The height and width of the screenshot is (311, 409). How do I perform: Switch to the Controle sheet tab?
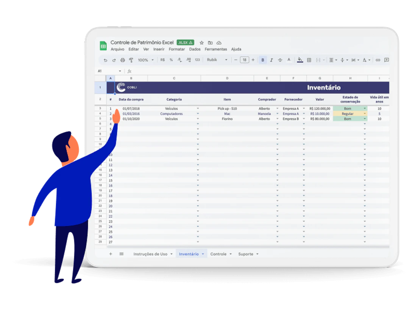219,254
